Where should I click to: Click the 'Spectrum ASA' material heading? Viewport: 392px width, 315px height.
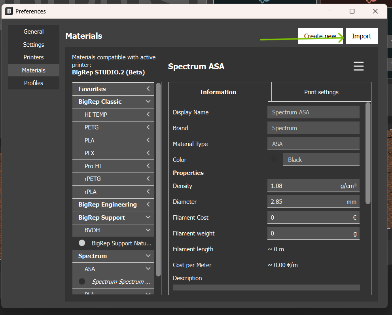click(x=196, y=66)
